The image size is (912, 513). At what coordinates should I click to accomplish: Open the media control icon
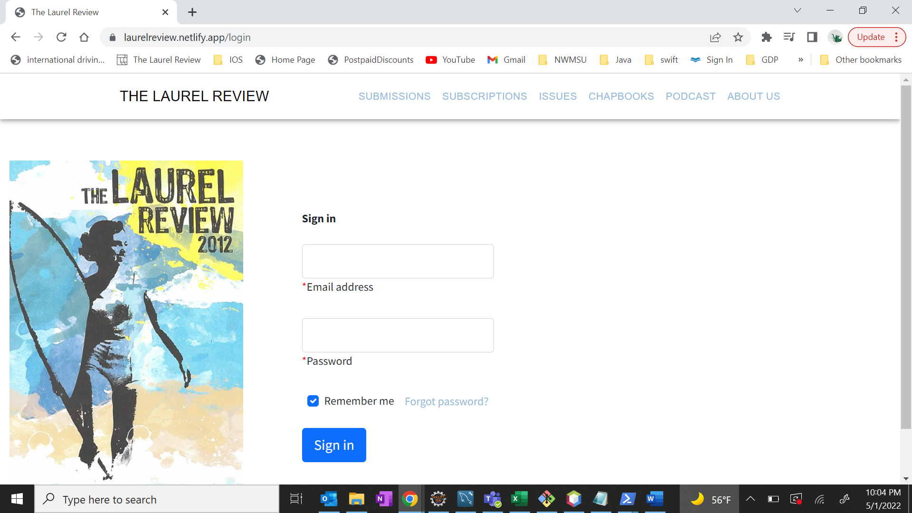(x=789, y=37)
